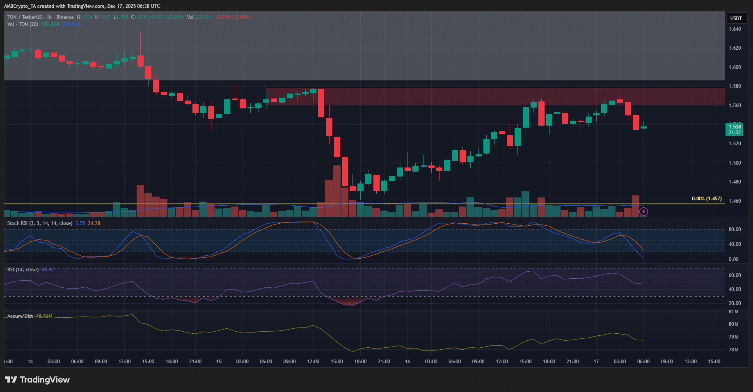The height and width of the screenshot is (392, 753).
Task: Click the 0.00% (1.457) Fib level label
Action: (706, 199)
